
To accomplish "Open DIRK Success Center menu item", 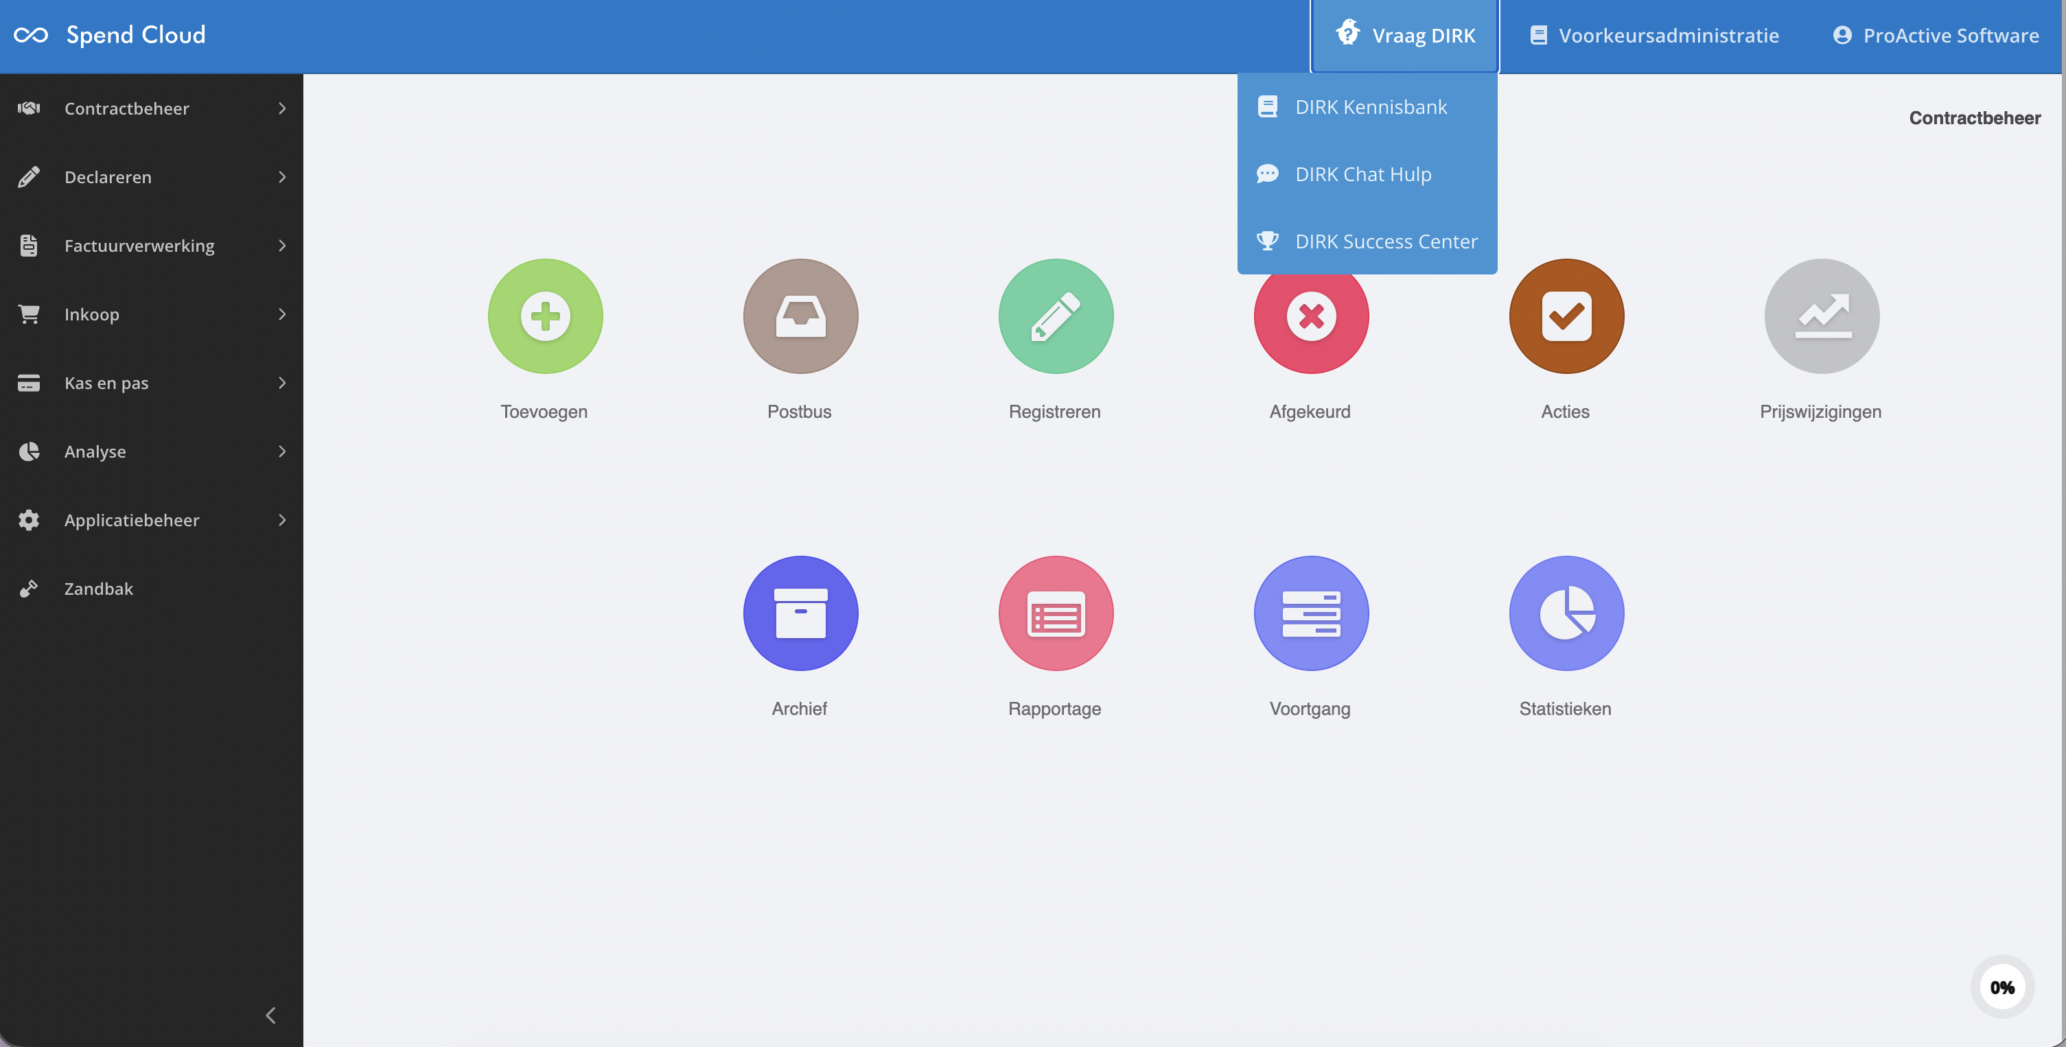I will coord(1385,242).
